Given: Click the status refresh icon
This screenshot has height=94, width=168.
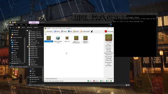Looking at the screenshot, I should tap(111, 81).
